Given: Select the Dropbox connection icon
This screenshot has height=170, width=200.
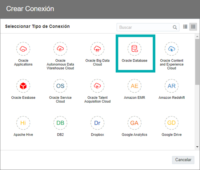Looking at the screenshot, I should coord(98,123).
